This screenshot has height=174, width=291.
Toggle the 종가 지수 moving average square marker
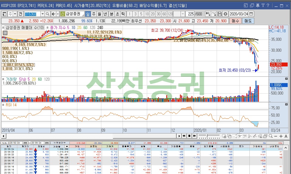[48, 27]
